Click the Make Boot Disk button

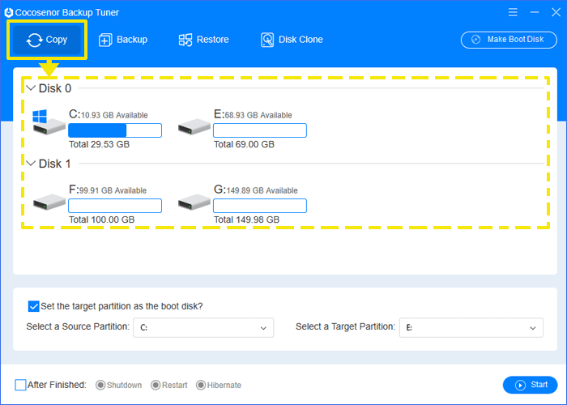pyautogui.click(x=509, y=40)
